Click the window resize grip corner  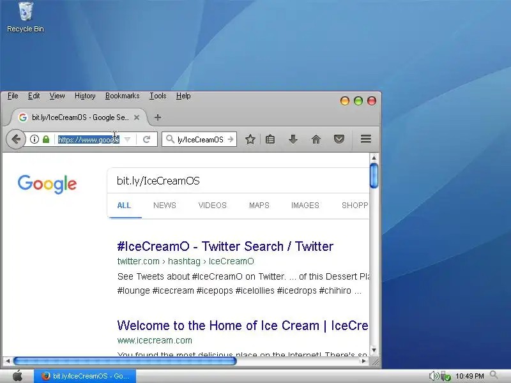click(x=376, y=361)
